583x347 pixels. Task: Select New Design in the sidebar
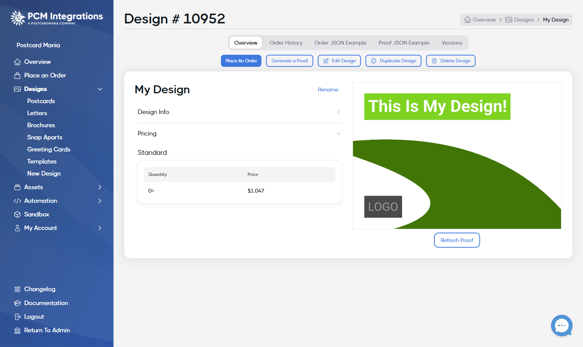(44, 174)
